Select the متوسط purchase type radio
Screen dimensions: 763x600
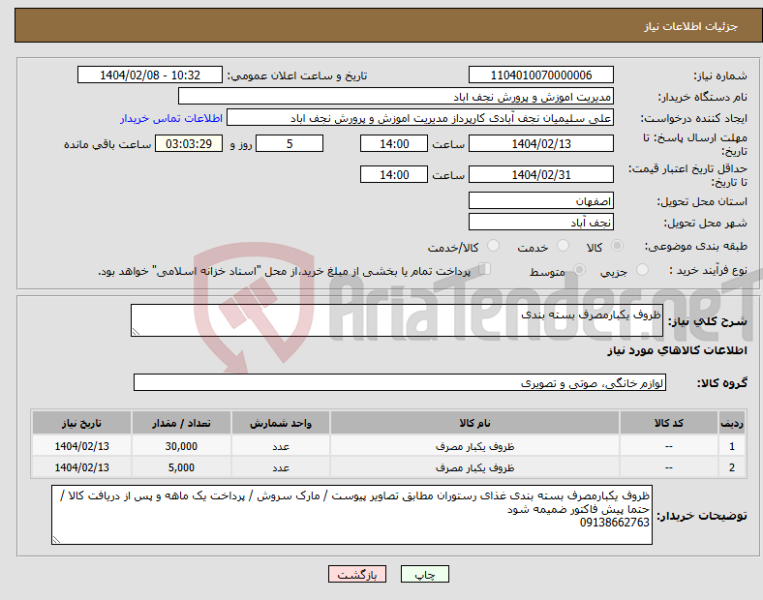coord(579,269)
